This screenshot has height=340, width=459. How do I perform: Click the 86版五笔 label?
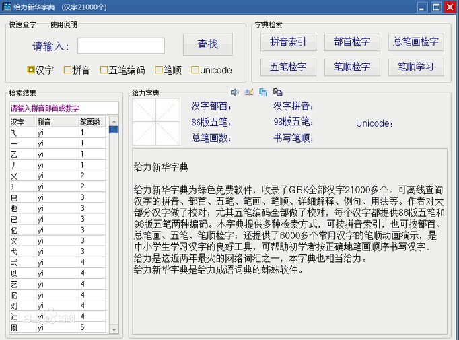211,122
